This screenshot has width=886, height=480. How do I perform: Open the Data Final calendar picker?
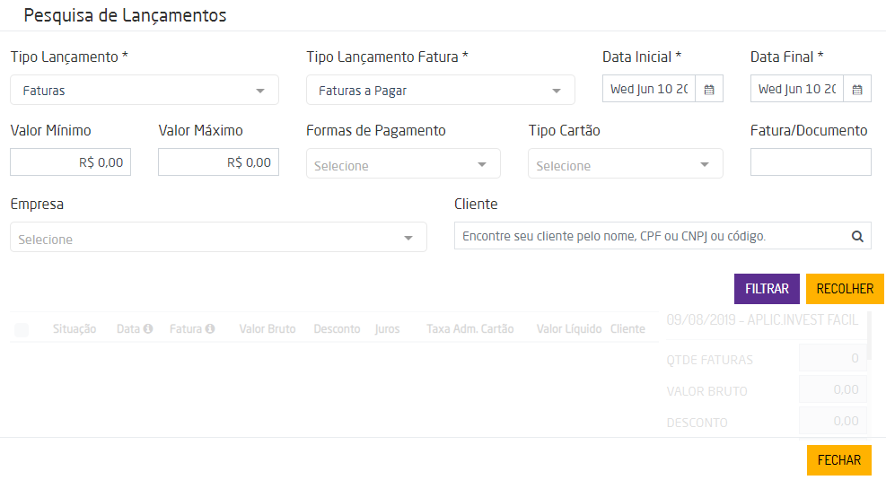tap(857, 90)
